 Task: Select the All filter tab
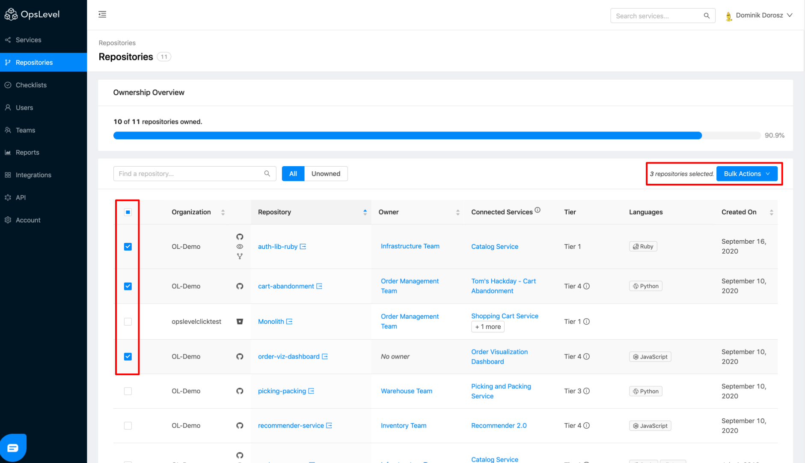click(x=293, y=173)
